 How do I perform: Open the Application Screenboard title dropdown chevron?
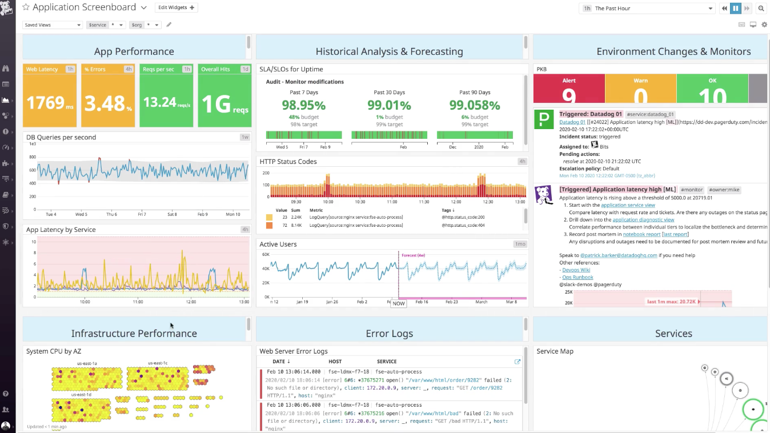tap(143, 8)
